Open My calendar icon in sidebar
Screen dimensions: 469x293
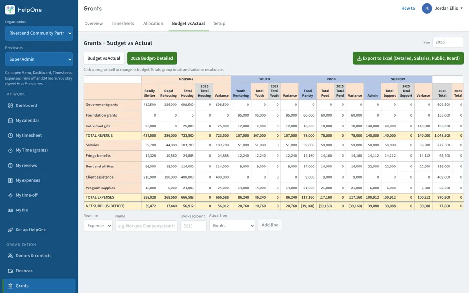(10, 121)
